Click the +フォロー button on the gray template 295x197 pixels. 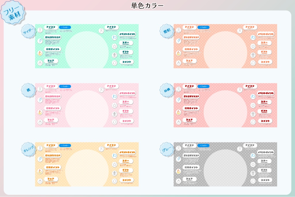tap(204, 145)
